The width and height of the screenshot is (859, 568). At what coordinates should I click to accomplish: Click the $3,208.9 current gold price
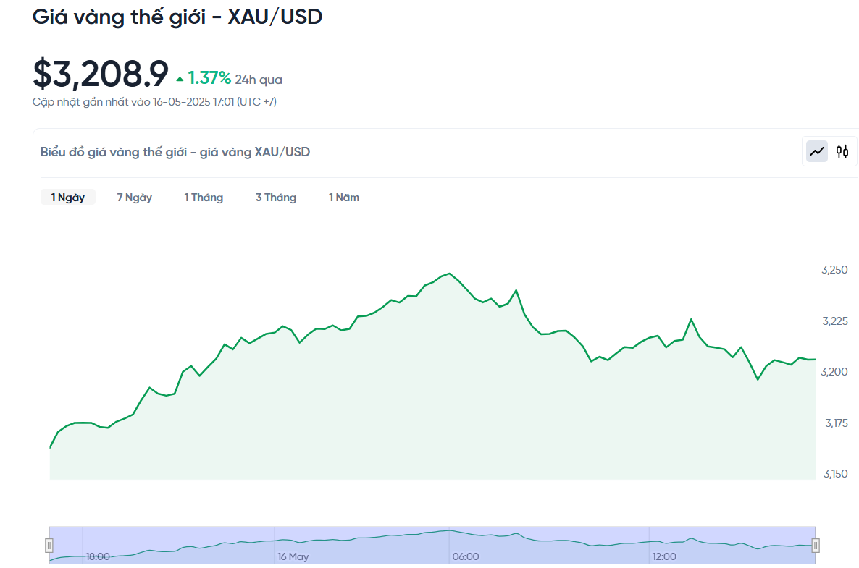click(101, 74)
